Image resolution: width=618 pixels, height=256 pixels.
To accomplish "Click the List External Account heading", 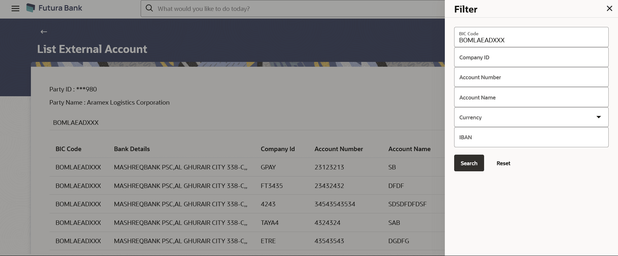I will [x=92, y=49].
